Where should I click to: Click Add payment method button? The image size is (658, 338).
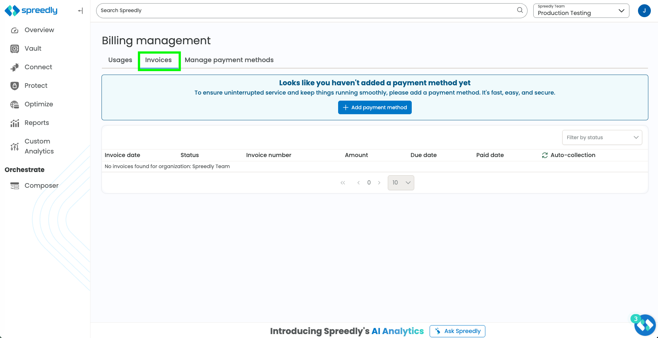click(375, 107)
